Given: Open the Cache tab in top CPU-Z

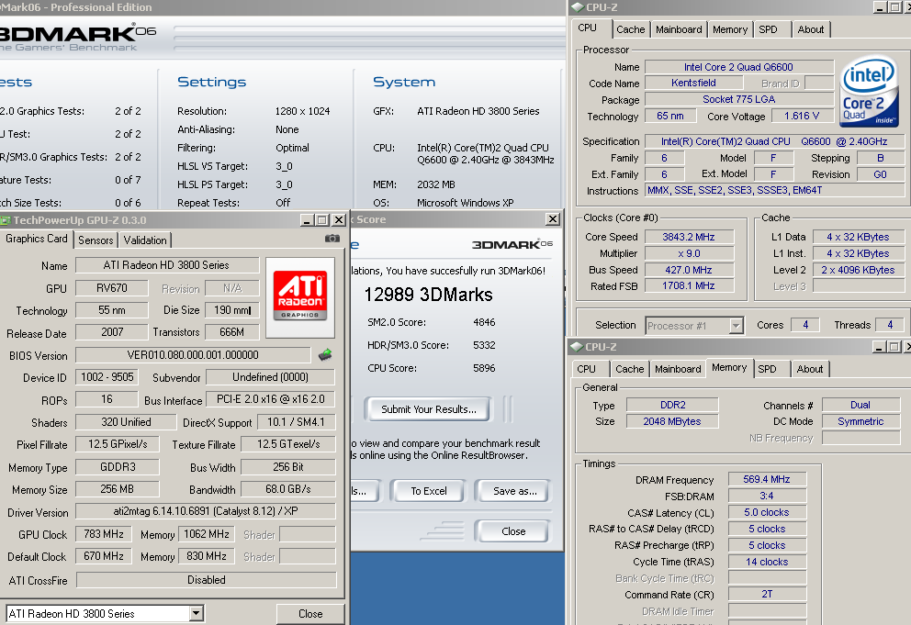Looking at the screenshot, I should (x=630, y=29).
